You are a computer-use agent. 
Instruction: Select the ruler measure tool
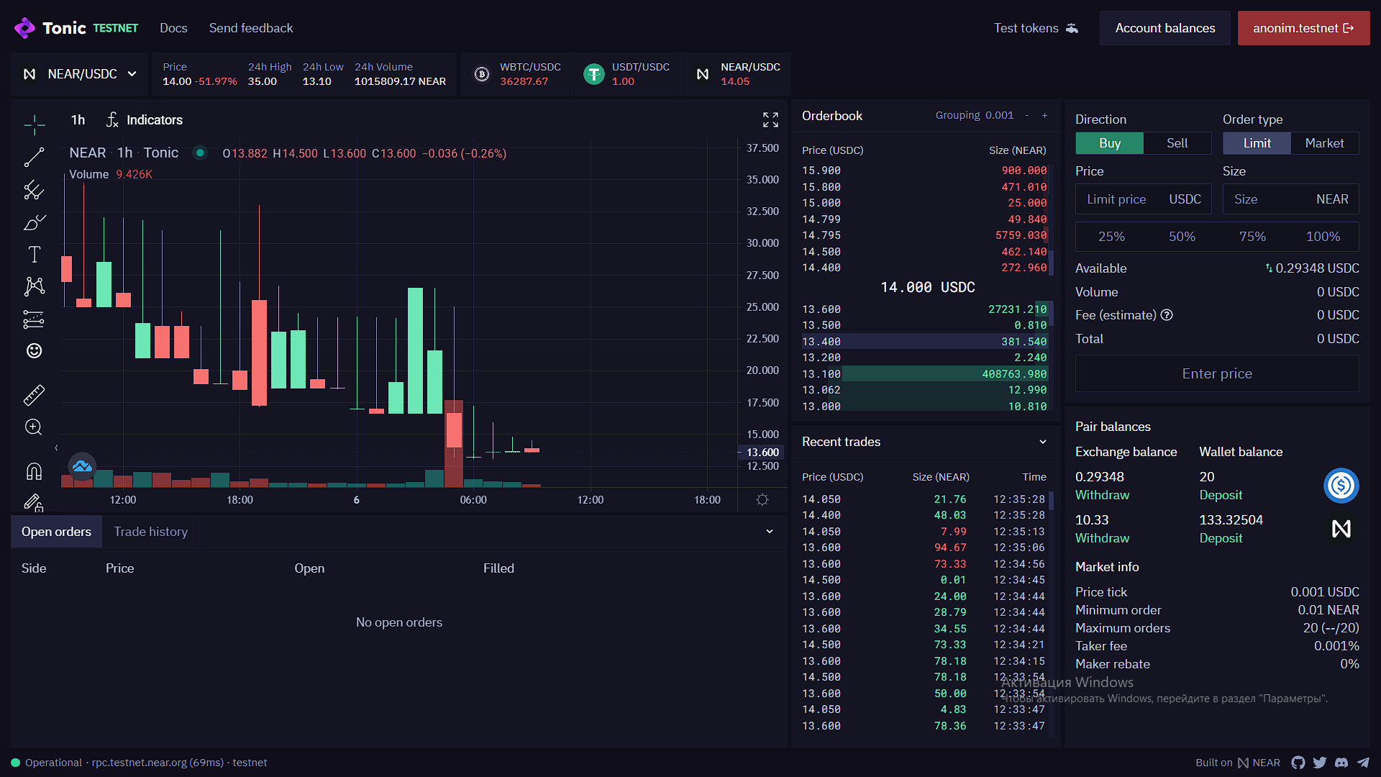tap(34, 394)
